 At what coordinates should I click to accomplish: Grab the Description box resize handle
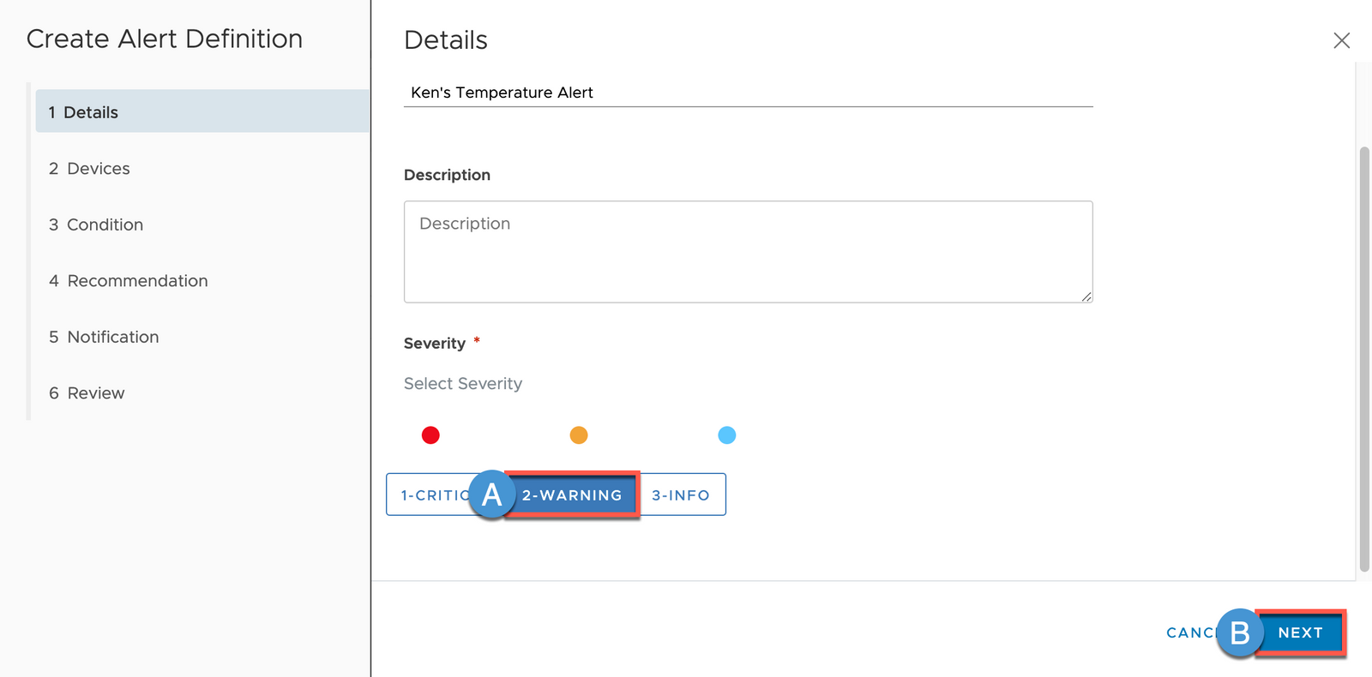[x=1086, y=297]
